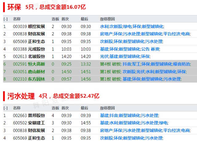
Task: Open 000838 财信发展 in 污水处理 table
Action: coord(29,131)
